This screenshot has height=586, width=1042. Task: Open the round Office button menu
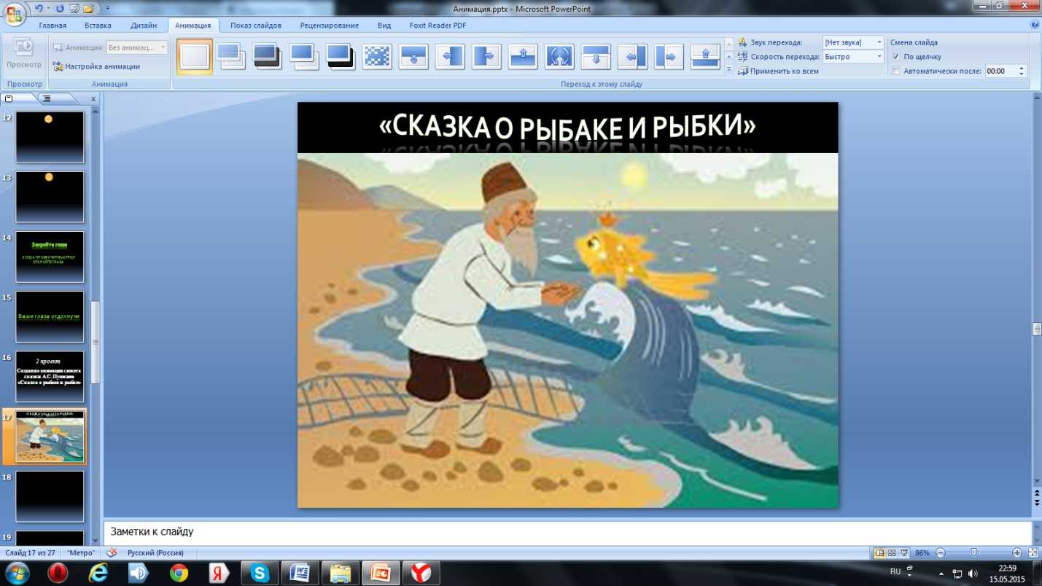[14, 13]
